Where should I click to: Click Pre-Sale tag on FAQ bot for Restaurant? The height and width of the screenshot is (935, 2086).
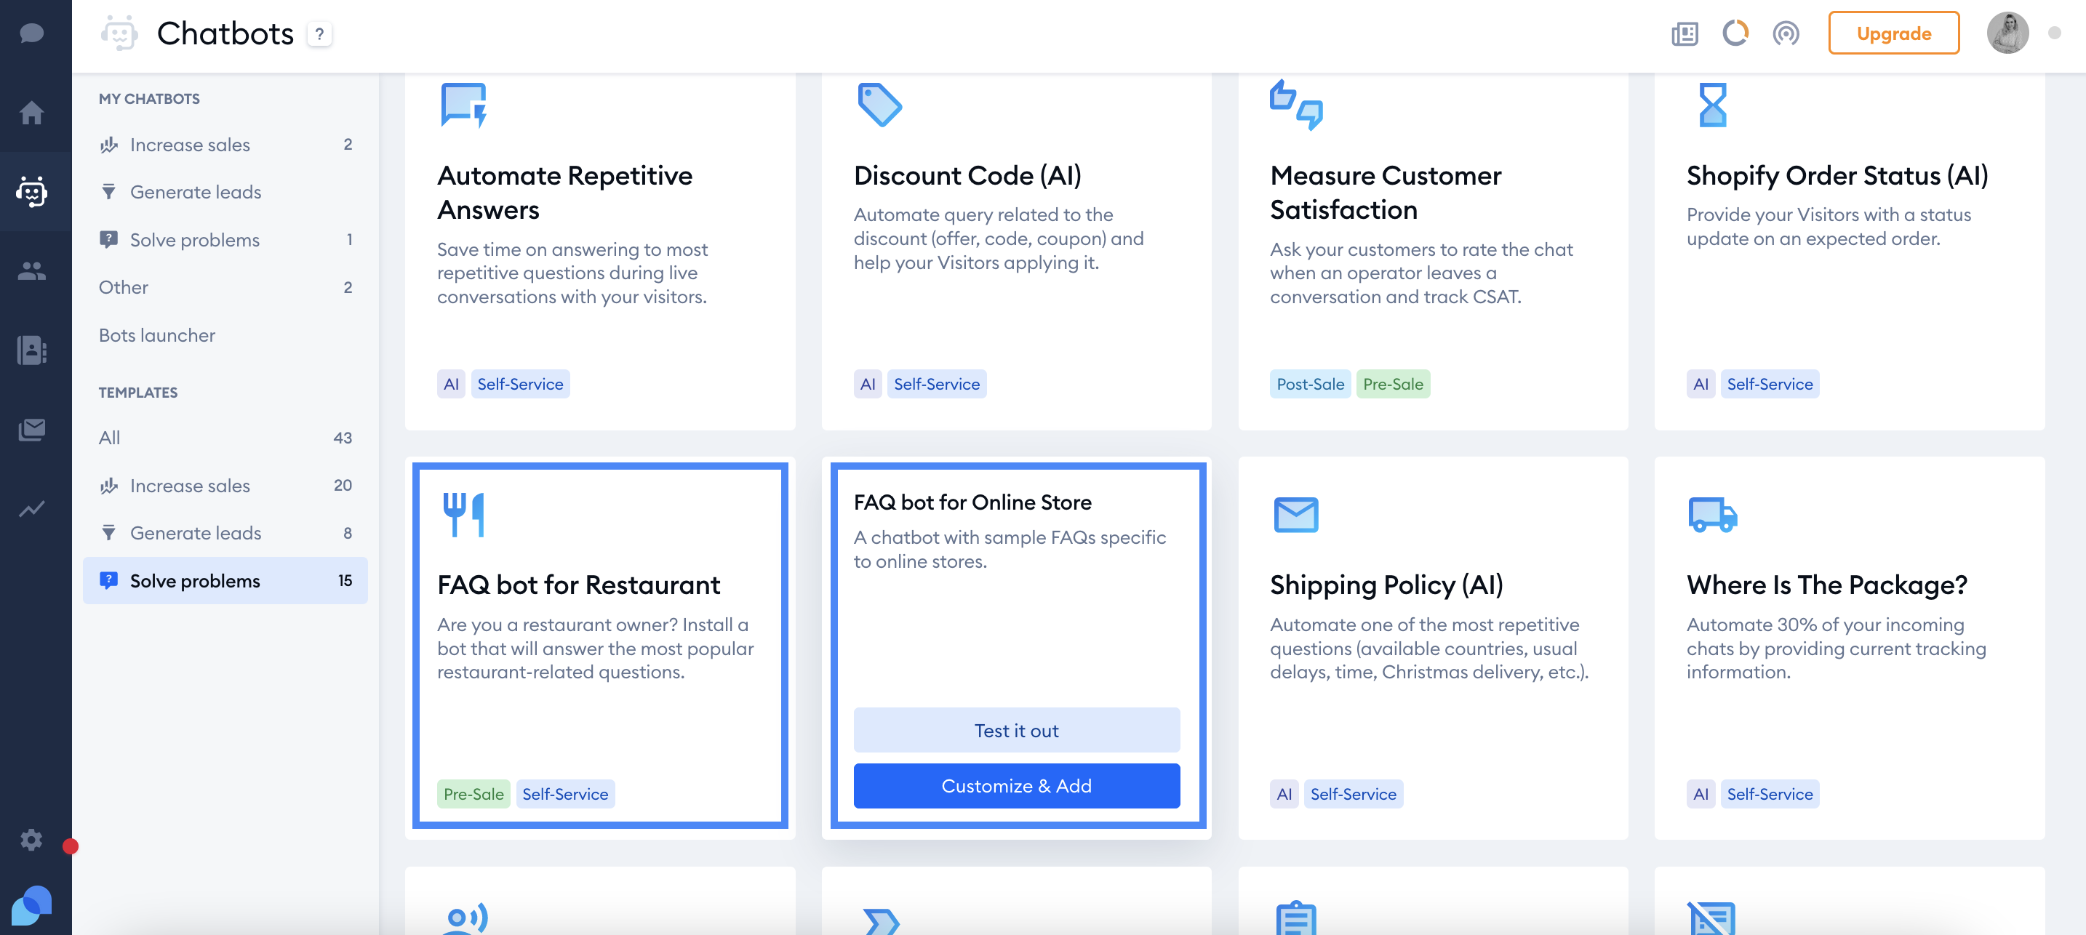pyautogui.click(x=473, y=793)
